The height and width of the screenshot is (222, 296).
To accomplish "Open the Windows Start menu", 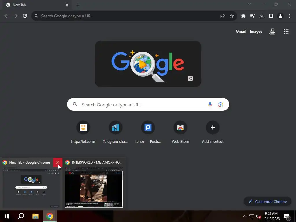I will point(7,216).
